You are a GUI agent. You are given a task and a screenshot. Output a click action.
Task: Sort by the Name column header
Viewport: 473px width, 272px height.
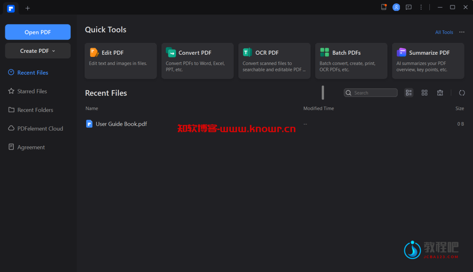(x=92, y=108)
